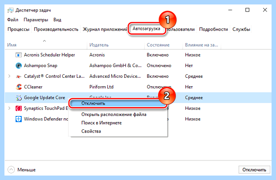Open the Параметры menu
The width and height of the screenshot is (276, 180).
(x=36, y=20)
